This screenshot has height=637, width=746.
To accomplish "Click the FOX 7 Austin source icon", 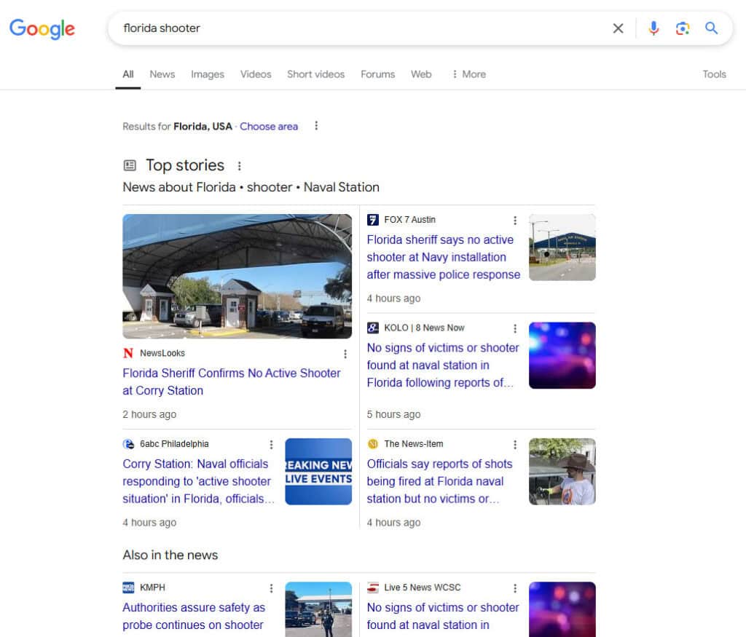I will 372,220.
